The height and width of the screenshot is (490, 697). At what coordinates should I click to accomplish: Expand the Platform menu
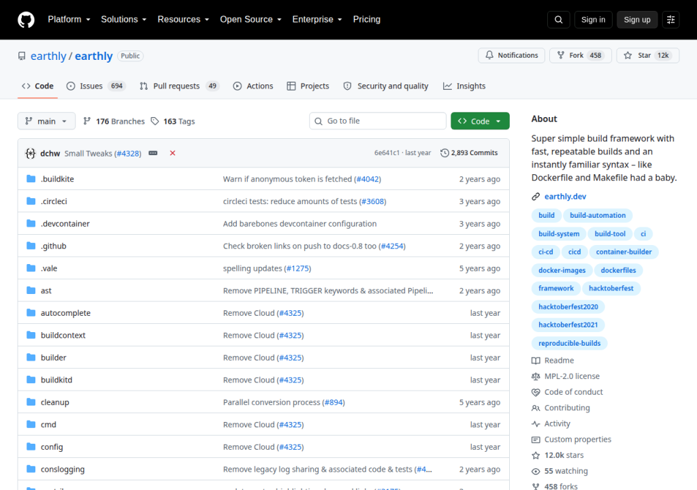point(69,20)
